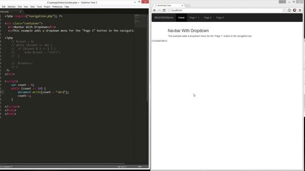
Task: Open the Help menu in Sublime Text
Action: coord(67,7)
